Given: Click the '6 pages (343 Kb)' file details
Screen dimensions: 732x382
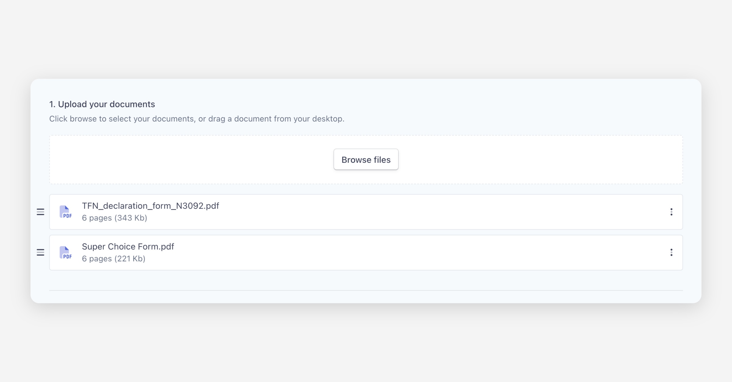Looking at the screenshot, I should coord(114,218).
